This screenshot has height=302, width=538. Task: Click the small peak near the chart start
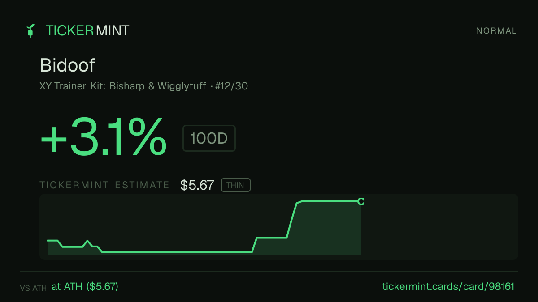click(87, 242)
